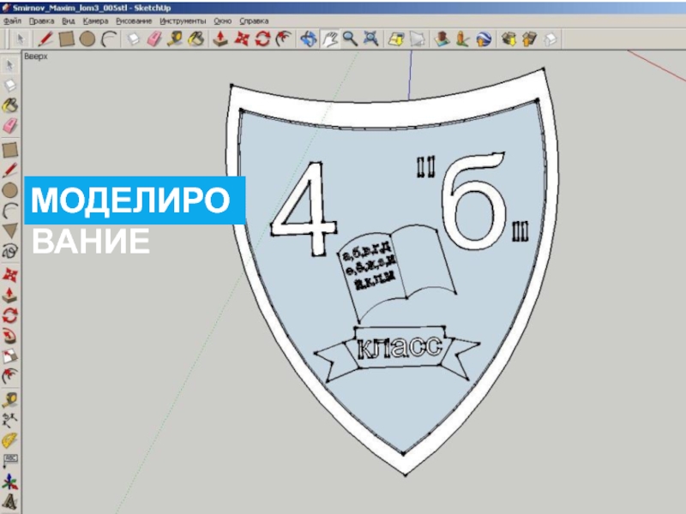
Task: Activate the Protractor tool
Action: tap(10, 440)
